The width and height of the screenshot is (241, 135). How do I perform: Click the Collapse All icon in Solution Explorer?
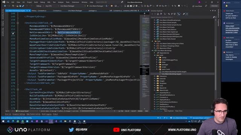click(x=172, y=14)
